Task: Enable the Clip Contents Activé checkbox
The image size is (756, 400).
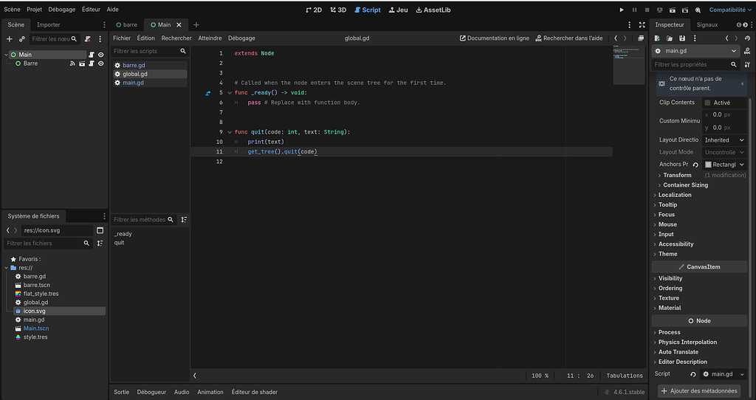Action: 707,103
